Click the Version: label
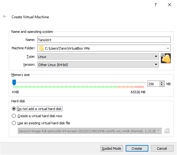This screenshot has width=177, height=155. (29, 64)
